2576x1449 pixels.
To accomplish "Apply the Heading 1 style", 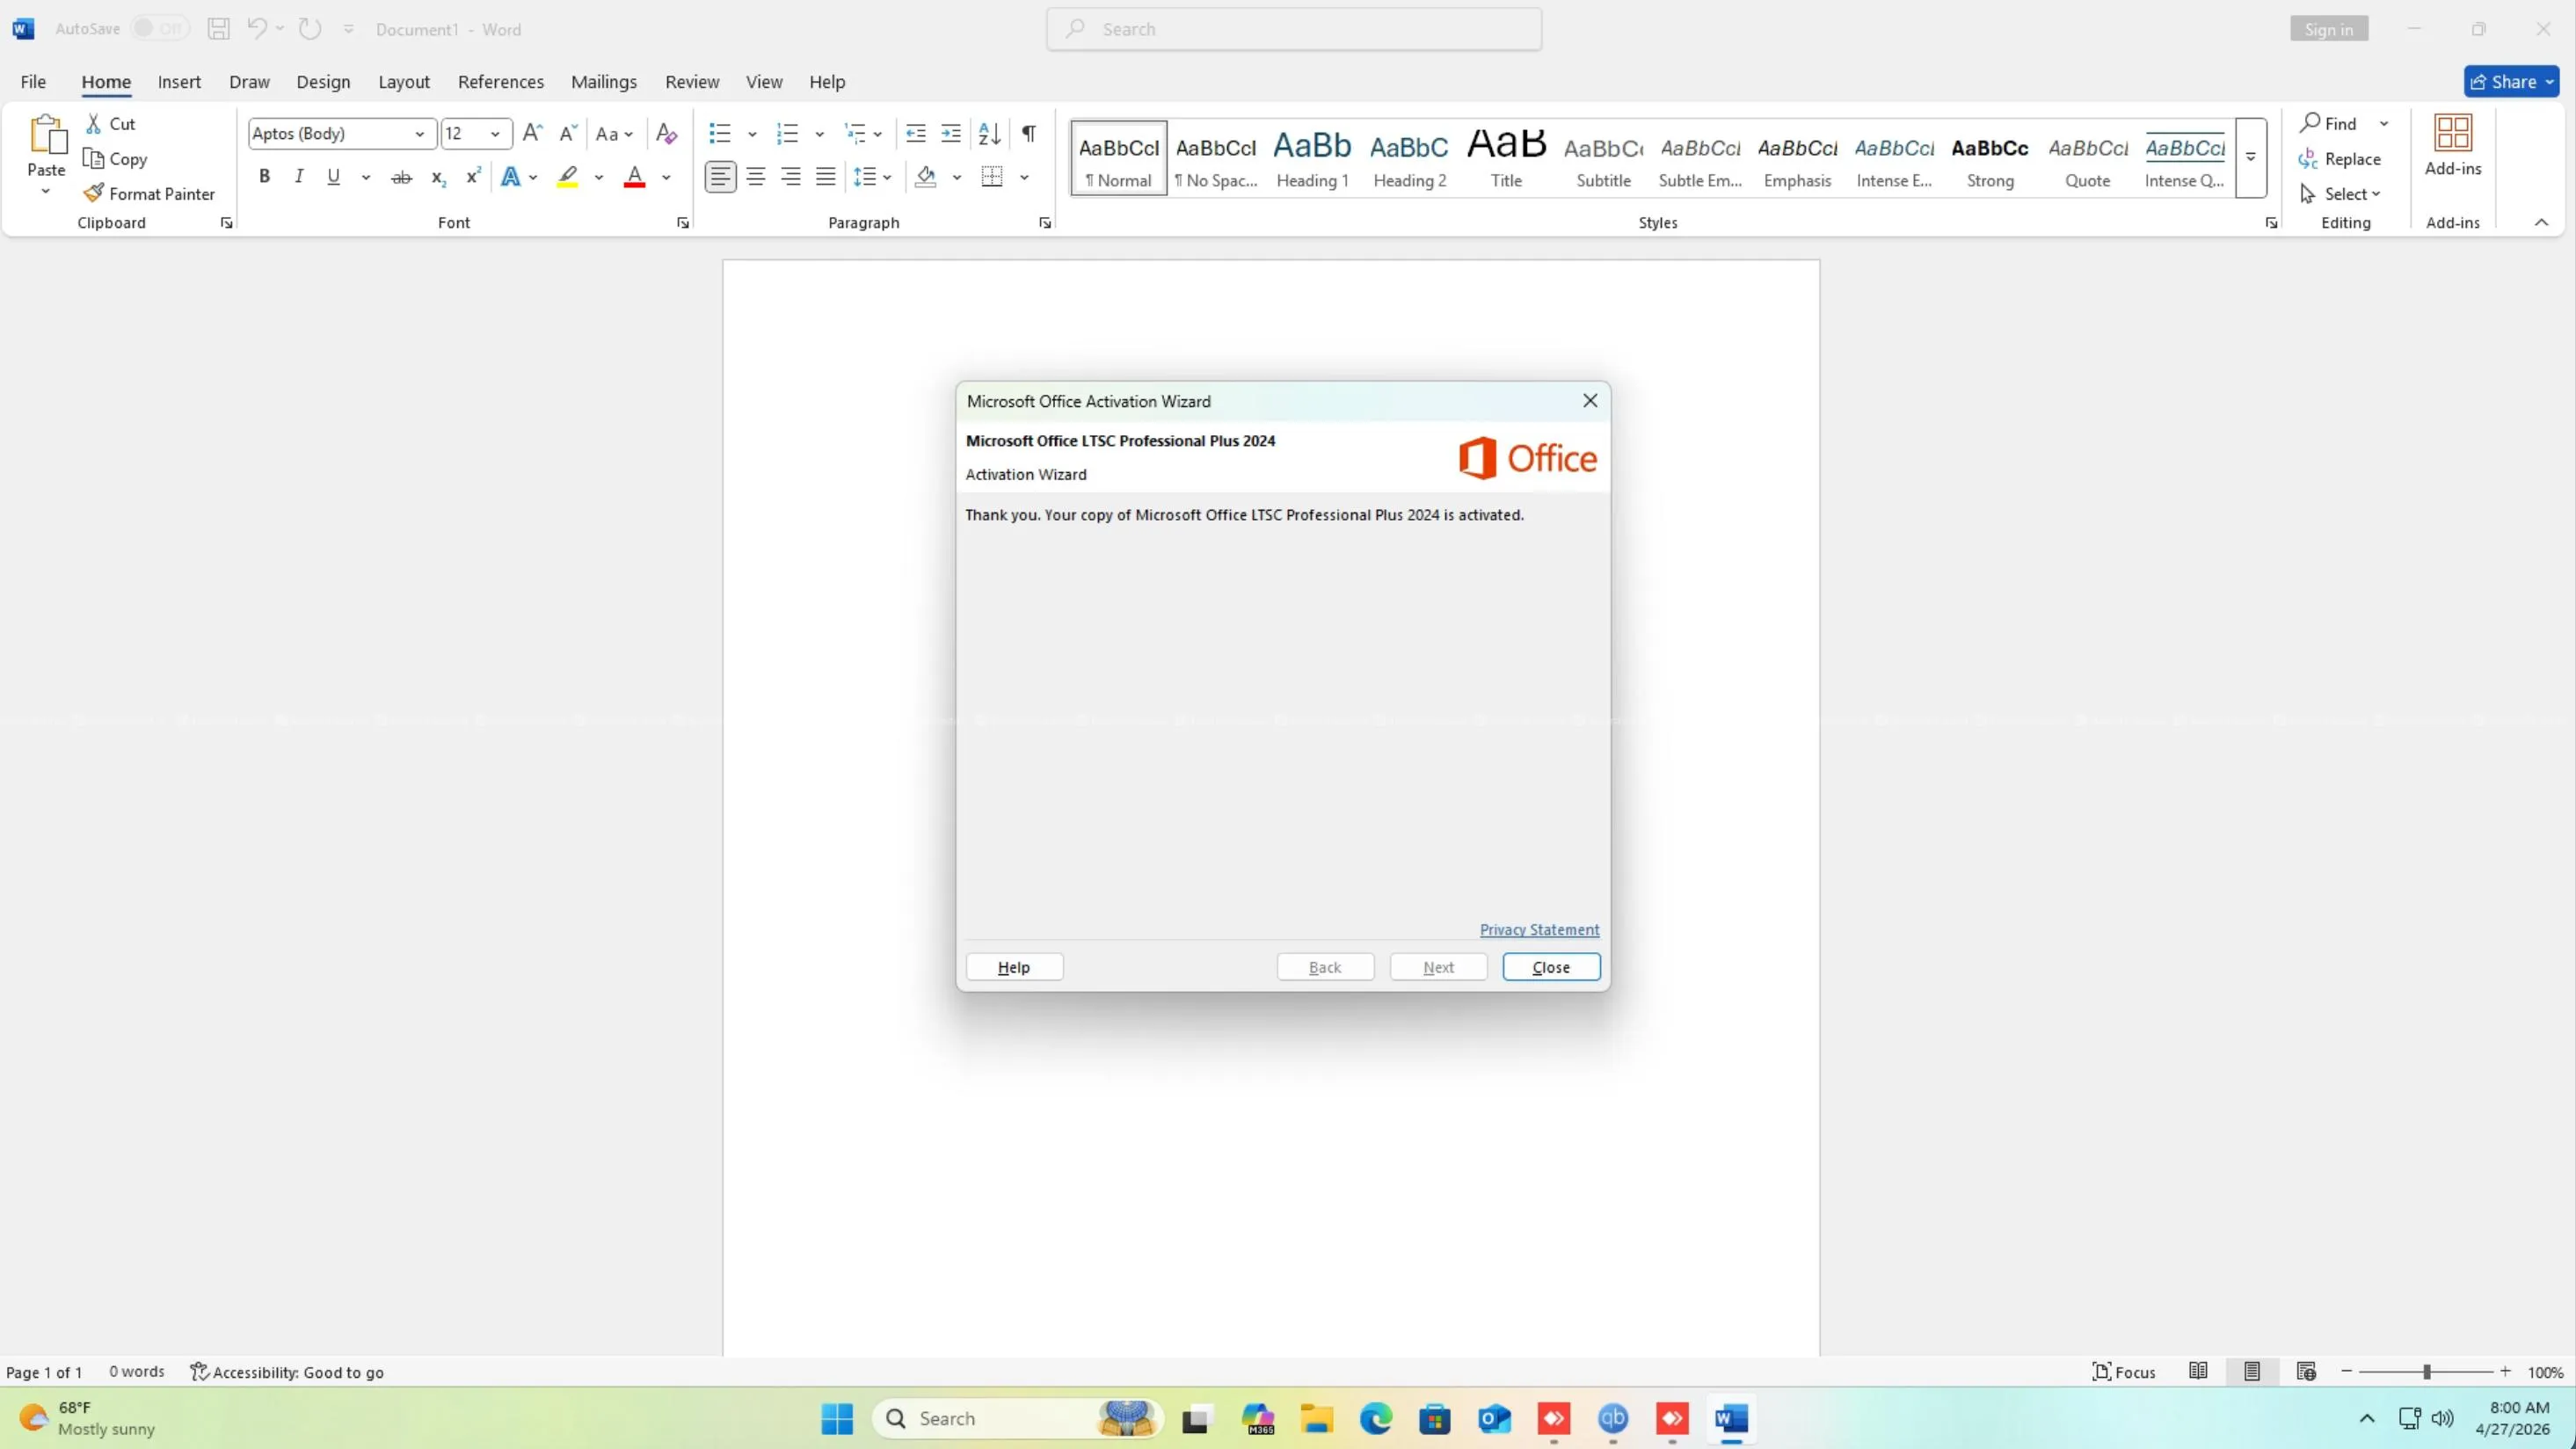I will (1312, 158).
